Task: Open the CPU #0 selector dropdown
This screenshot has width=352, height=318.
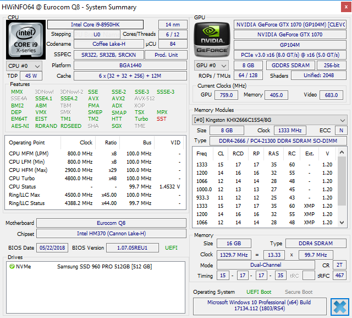Action: coord(24,66)
